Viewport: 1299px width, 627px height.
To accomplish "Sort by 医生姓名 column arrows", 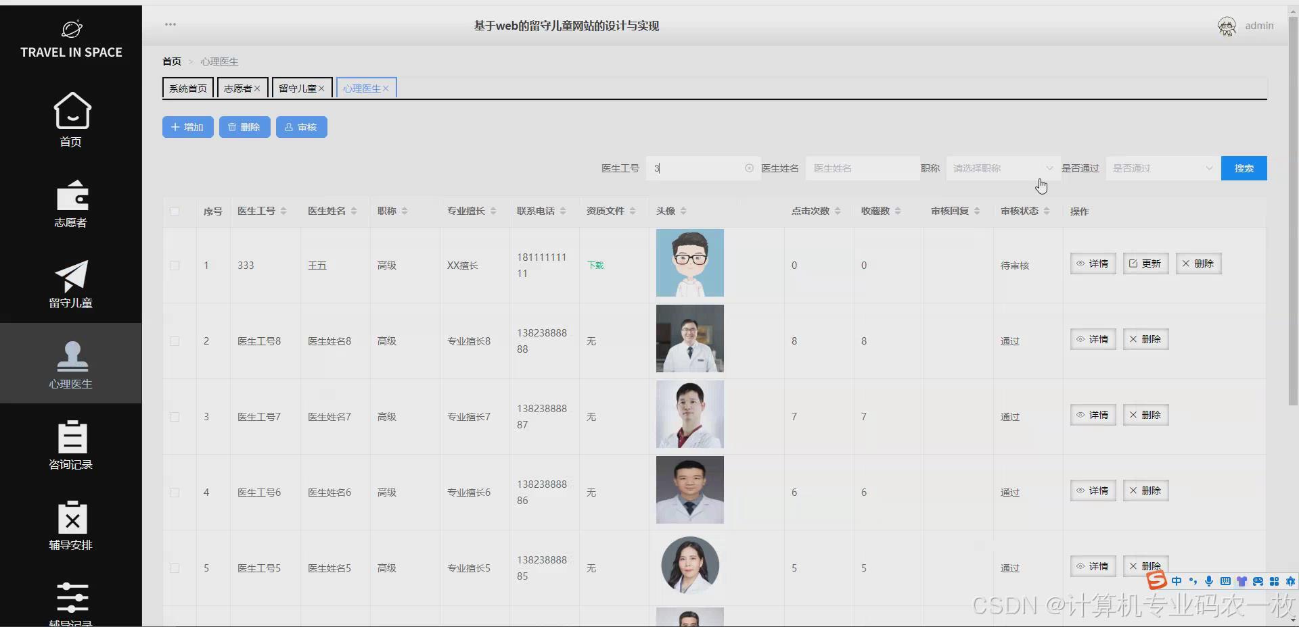I will pos(354,211).
